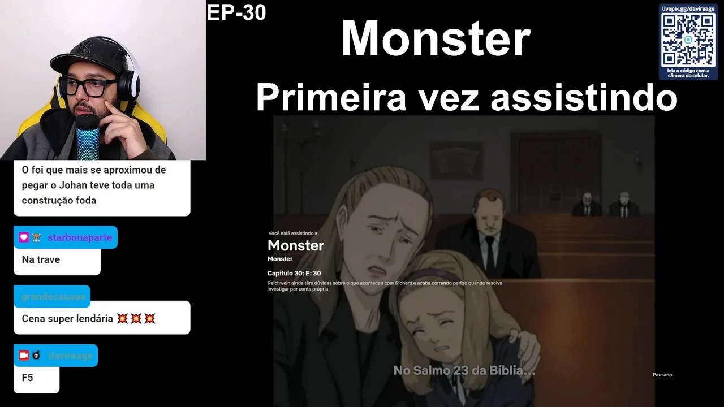
Task: Open the starbonaparte username
Action: (80, 237)
